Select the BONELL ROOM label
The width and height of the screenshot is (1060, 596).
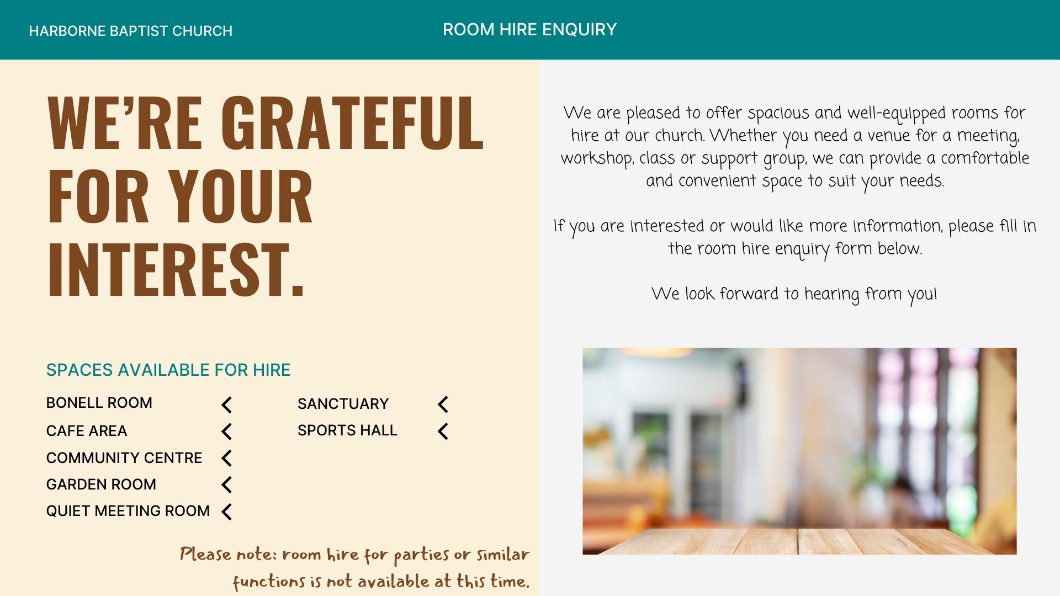(x=99, y=403)
